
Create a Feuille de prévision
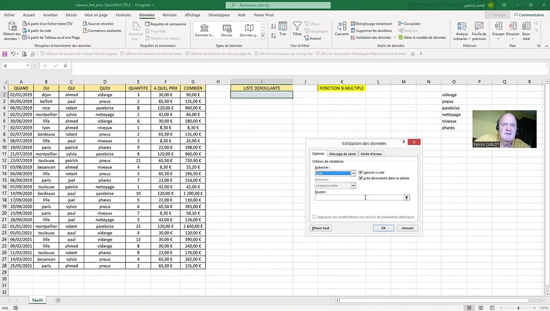coord(479,31)
